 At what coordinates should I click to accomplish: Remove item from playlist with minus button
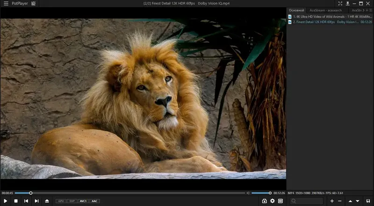click(x=340, y=201)
